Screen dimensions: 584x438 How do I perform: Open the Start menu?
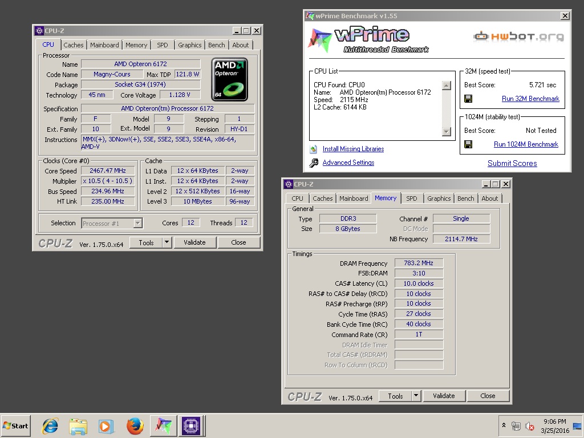click(x=15, y=425)
